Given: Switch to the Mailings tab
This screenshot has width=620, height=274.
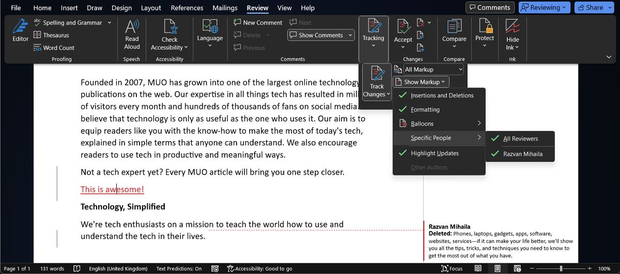Looking at the screenshot, I should pos(225,8).
